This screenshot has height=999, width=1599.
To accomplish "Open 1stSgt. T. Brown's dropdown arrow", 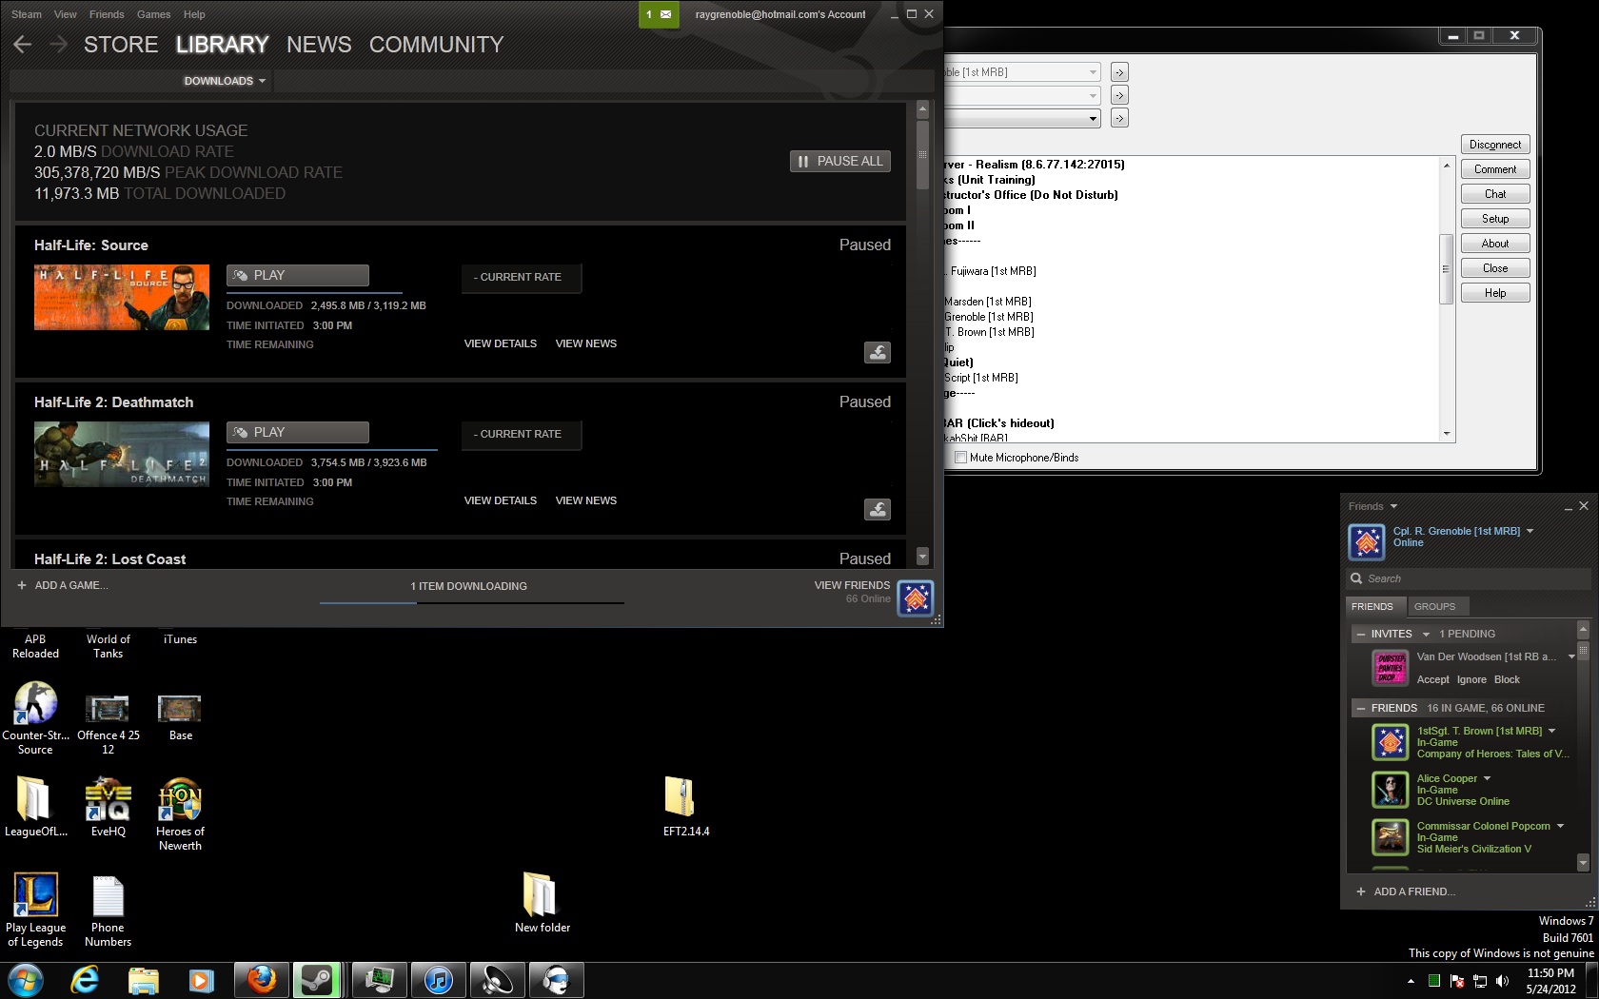I will point(1551,731).
